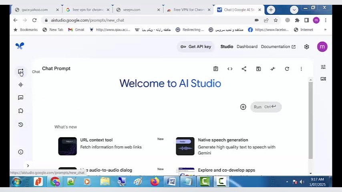Open the Facebook bookmark
The height and width of the screenshot is (192, 342).
coord(268,30)
